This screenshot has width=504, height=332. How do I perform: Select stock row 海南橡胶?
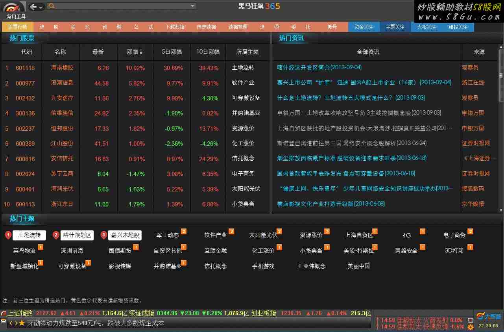(x=135, y=68)
